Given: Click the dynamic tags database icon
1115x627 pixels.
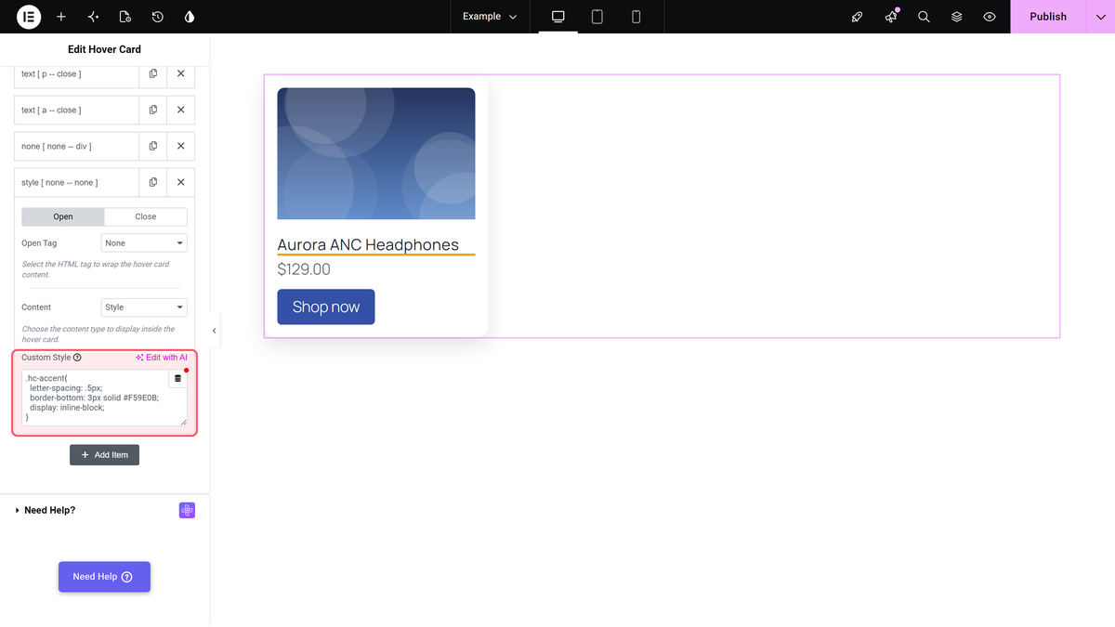Looking at the screenshot, I should coord(178,379).
